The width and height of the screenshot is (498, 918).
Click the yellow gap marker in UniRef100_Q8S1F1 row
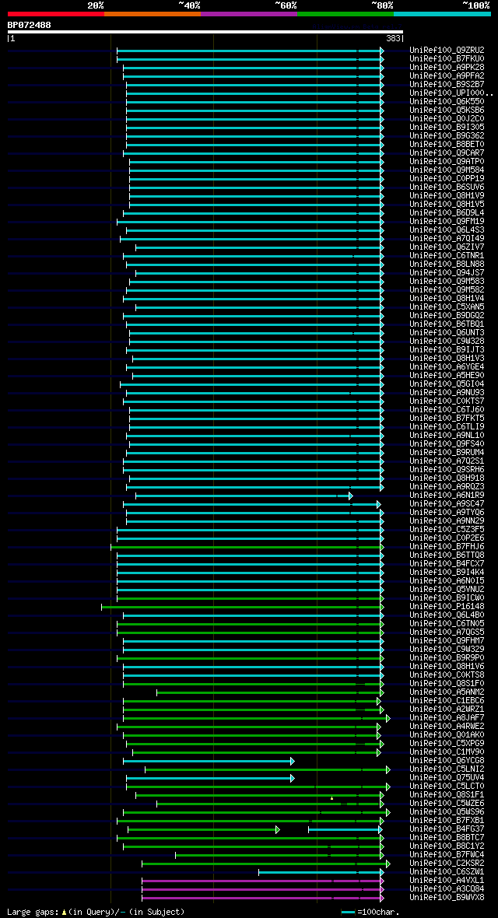pyautogui.click(x=331, y=798)
